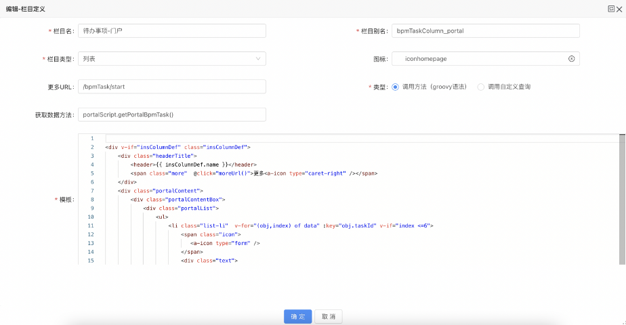Maximize the 编辑-栏目定义 dialog
Image resolution: width=626 pixels, height=325 pixels.
(611, 9)
